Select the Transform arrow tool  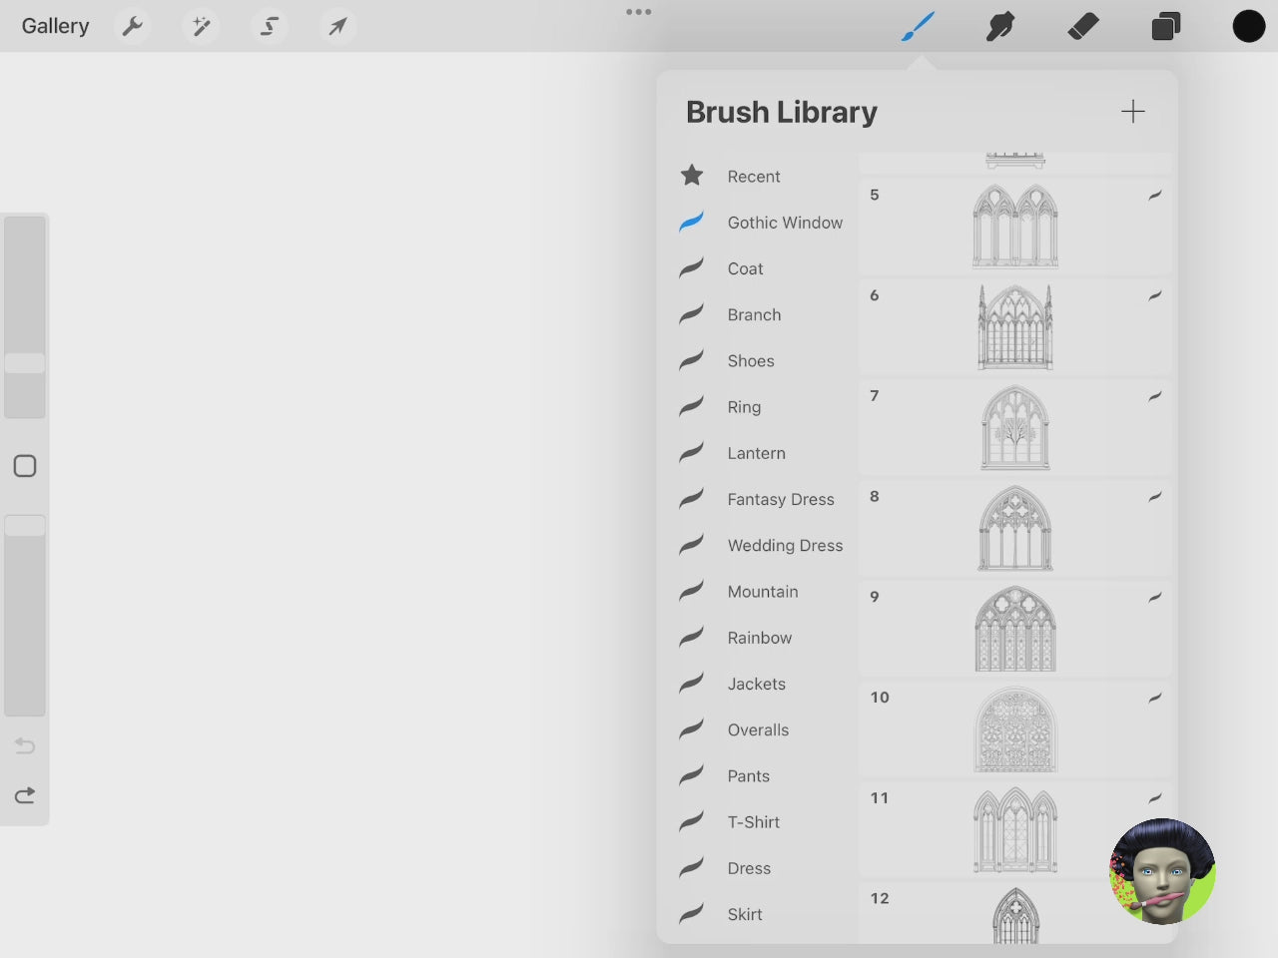336,26
